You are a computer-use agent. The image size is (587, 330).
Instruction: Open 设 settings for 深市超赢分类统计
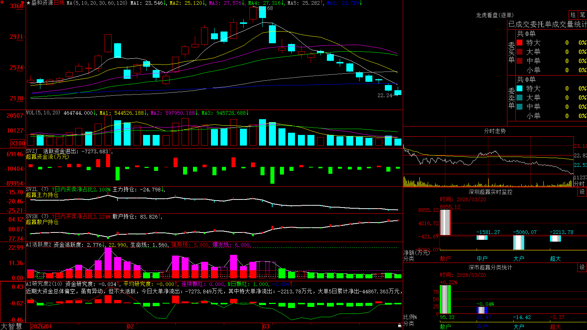tap(582, 267)
